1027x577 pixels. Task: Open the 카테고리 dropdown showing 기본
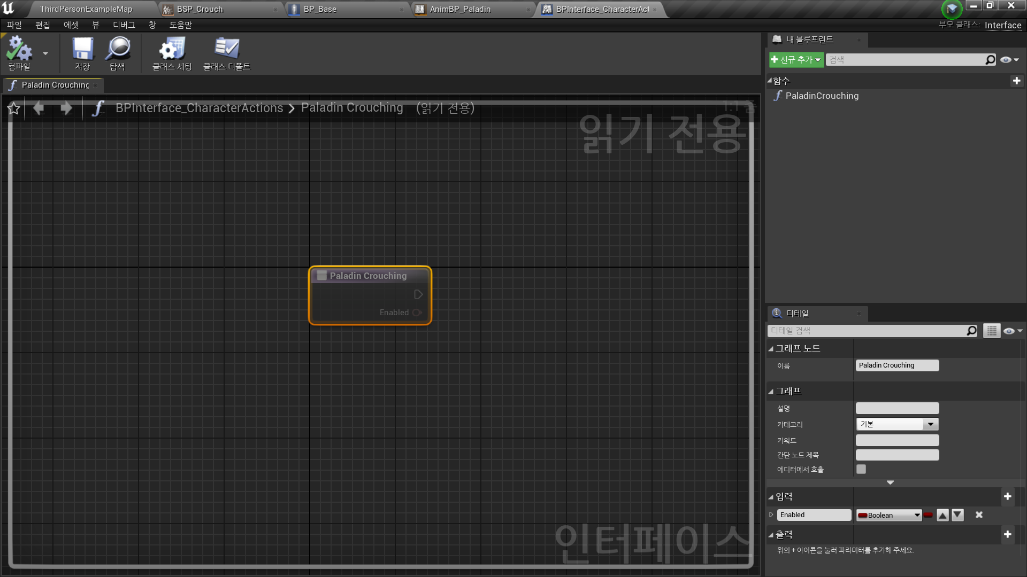pyautogui.click(x=930, y=424)
